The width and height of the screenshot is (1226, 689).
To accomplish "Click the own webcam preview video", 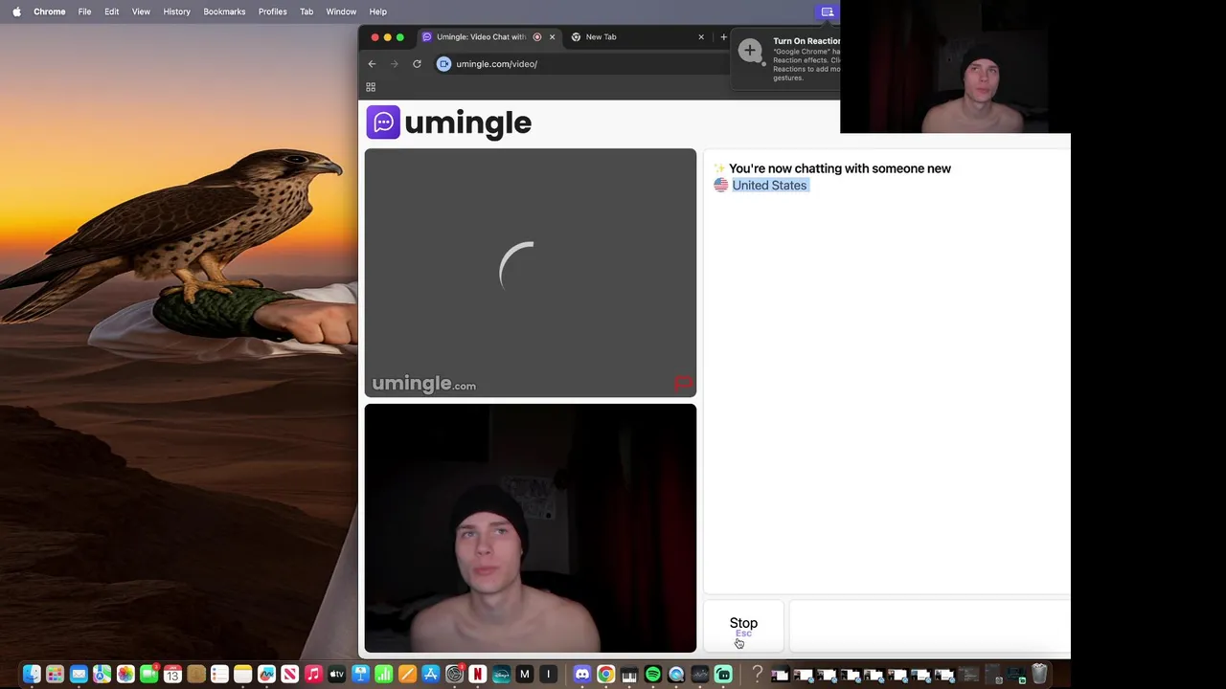I will click(x=530, y=528).
